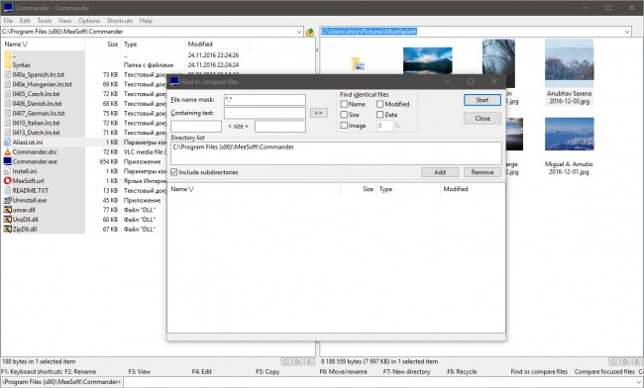Click the Add directory button

click(x=440, y=172)
